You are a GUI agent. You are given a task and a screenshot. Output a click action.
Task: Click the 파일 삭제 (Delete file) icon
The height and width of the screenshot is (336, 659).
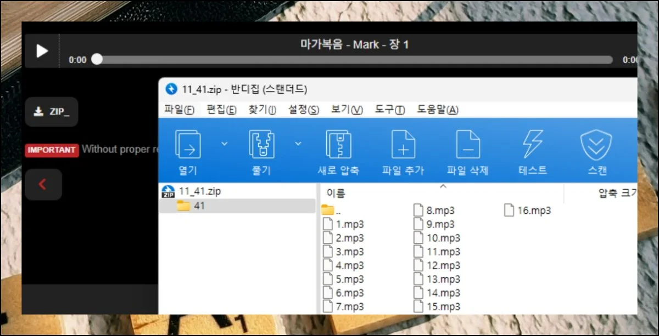click(x=468, y=145)
